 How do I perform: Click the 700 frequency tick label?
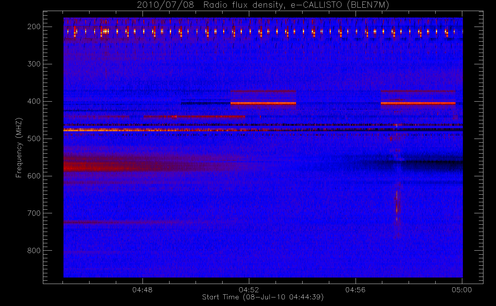pyautogui.click(x=34, y=213)
